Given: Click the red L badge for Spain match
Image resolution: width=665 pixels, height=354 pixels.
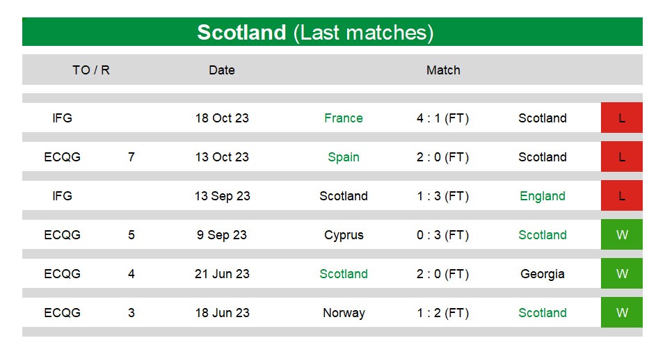Looking at the screenshot, I should tap(621, 156).
